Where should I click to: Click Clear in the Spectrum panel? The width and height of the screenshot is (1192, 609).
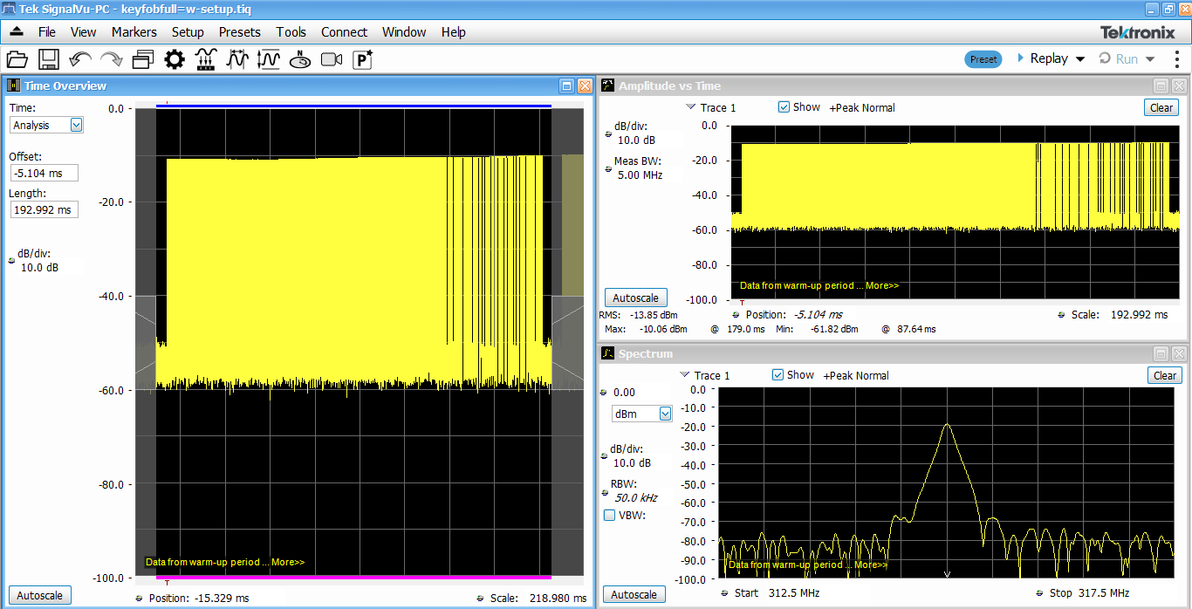tap(1164, 375)
